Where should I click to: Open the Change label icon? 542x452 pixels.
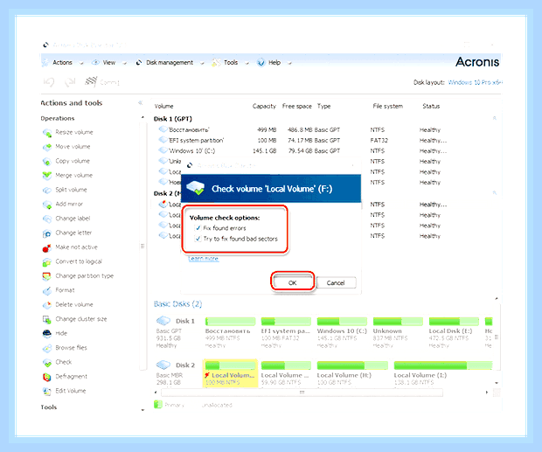tap(47, 219)
